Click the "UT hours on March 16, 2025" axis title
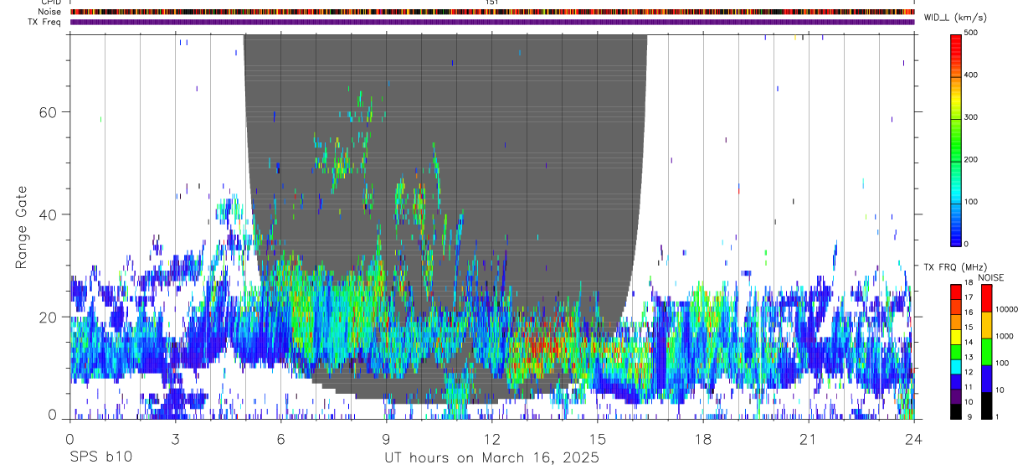Image resolution: width=1028 pixels, height=475 pixels. [x=491, y=457]
